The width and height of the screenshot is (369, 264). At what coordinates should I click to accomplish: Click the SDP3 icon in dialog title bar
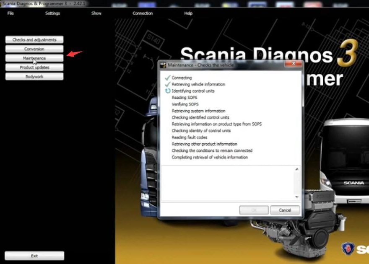pyautogui.click(x=163, y=65)
